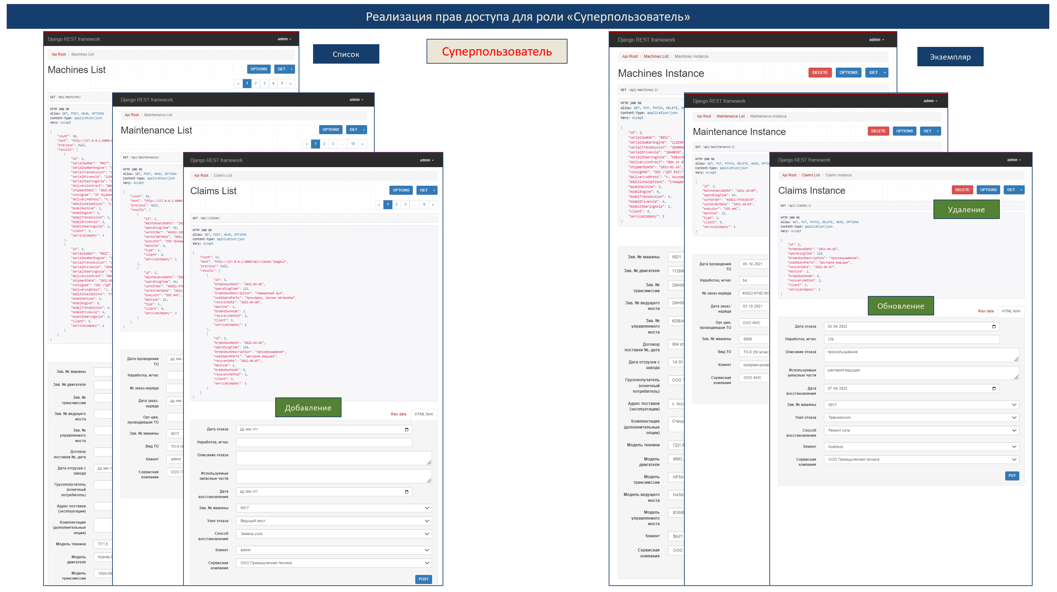Image resolution: width=1057 pixels, height=592 pixels.
Task: Open the calendar picker in Дата восстановления field of Claims Instance
Action: (x=993, y=388)
